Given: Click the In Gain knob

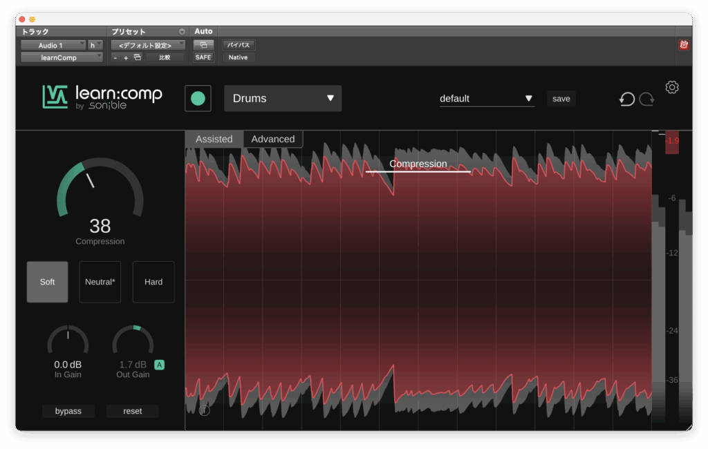Looking at the screenshot, I should point(68,341).
